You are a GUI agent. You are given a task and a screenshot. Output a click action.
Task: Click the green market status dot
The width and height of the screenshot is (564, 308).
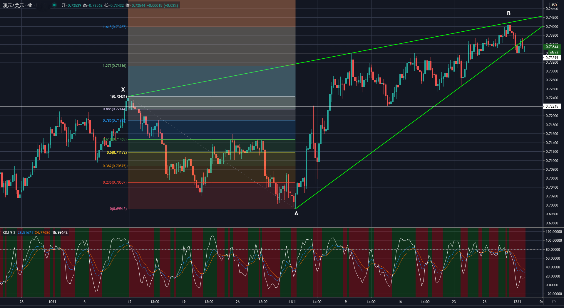[x=54, y=5]
